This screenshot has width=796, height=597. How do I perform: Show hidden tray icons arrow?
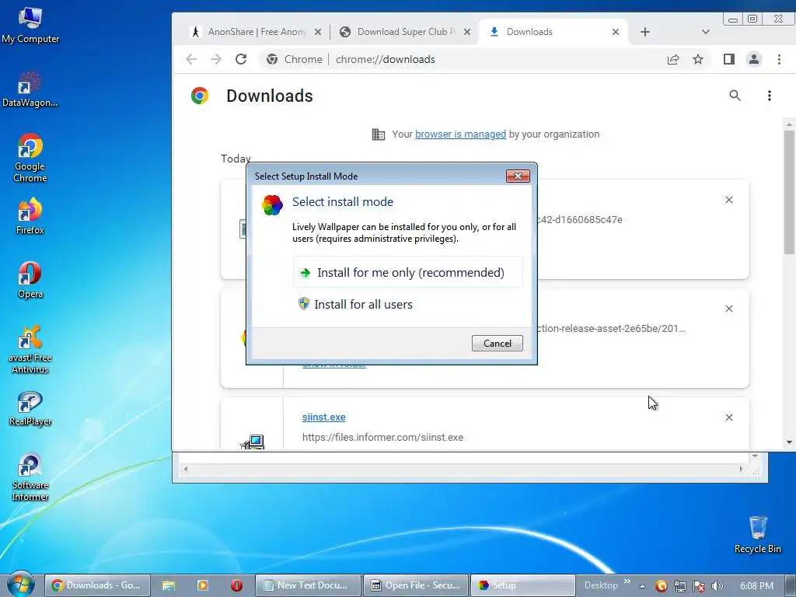point(642,586)
